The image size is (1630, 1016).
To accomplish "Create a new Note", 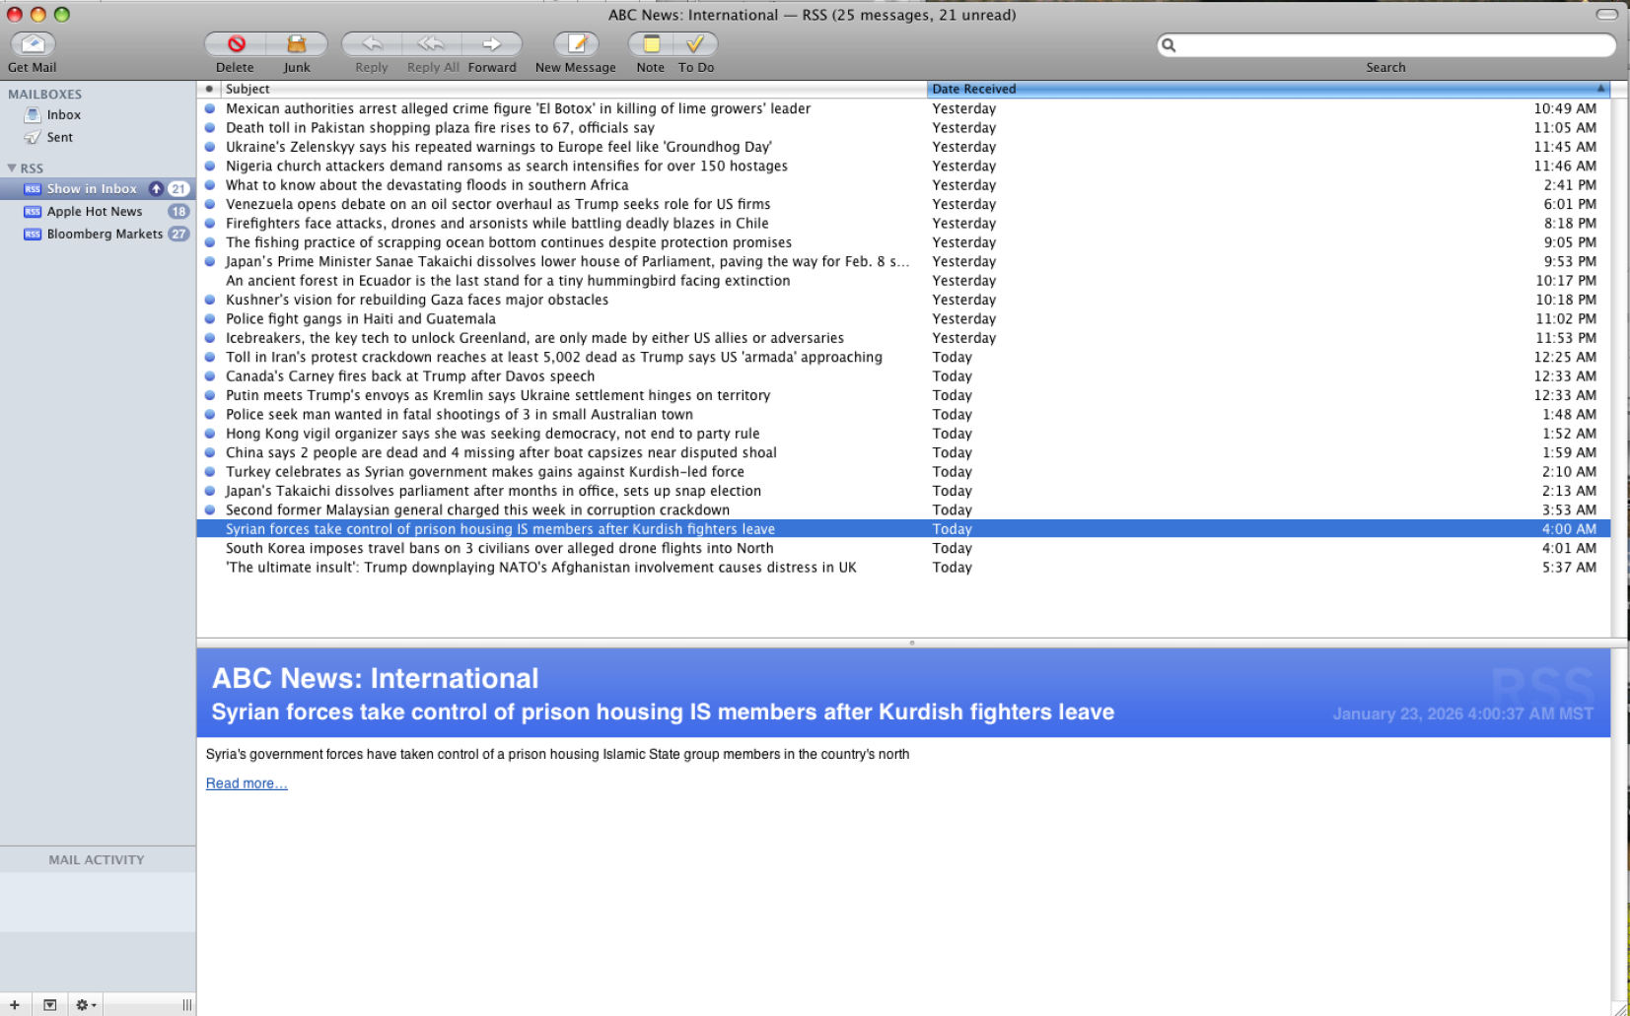I will point(651,44).
